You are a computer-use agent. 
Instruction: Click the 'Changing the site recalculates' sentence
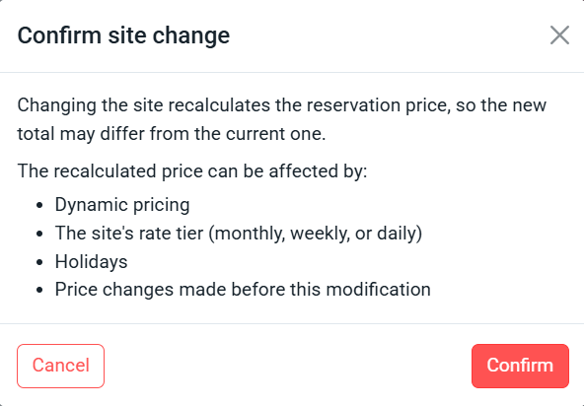coord(281,119)
